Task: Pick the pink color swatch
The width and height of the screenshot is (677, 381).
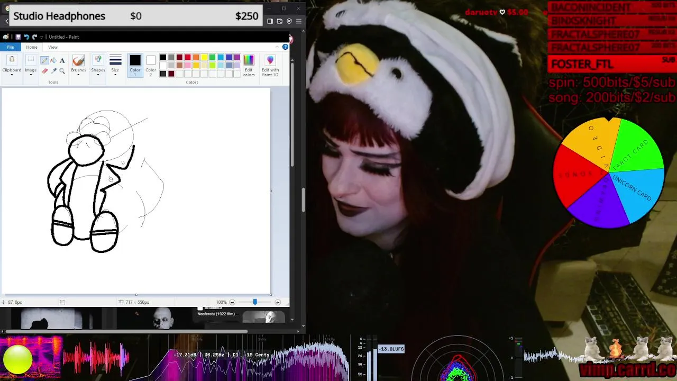Action: click(x=188, y=66)
